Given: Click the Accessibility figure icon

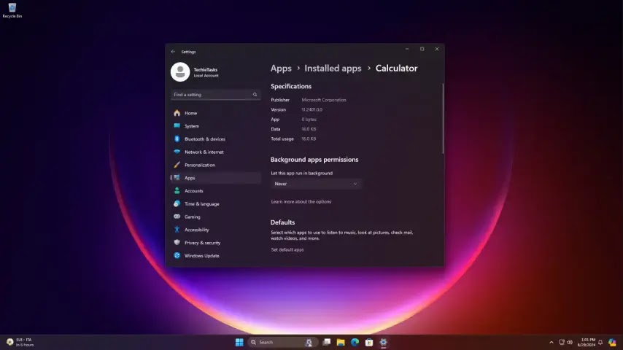Looking at the screenshot, I should (177, 230).
